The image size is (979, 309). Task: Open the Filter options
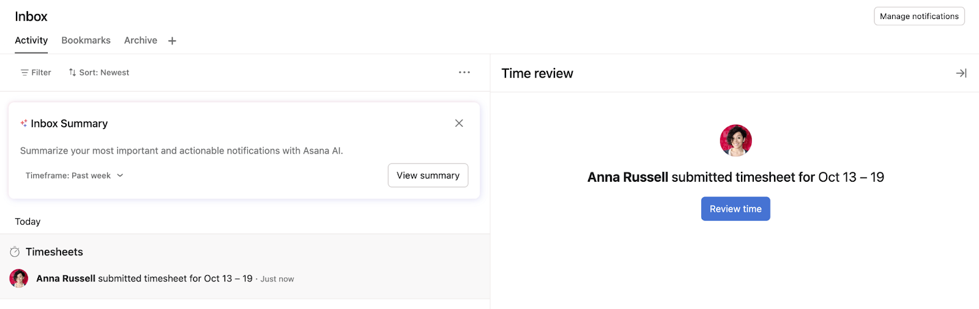click(x=35, y=72)
